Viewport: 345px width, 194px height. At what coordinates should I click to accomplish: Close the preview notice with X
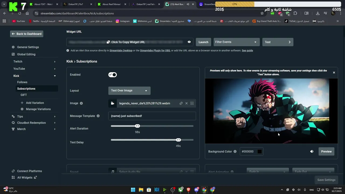pos(334,72)
